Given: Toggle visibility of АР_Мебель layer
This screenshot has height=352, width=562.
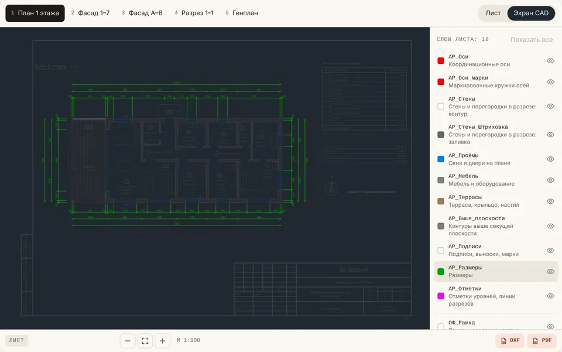Looking at the screenshot, I should (x=550, y=180).
